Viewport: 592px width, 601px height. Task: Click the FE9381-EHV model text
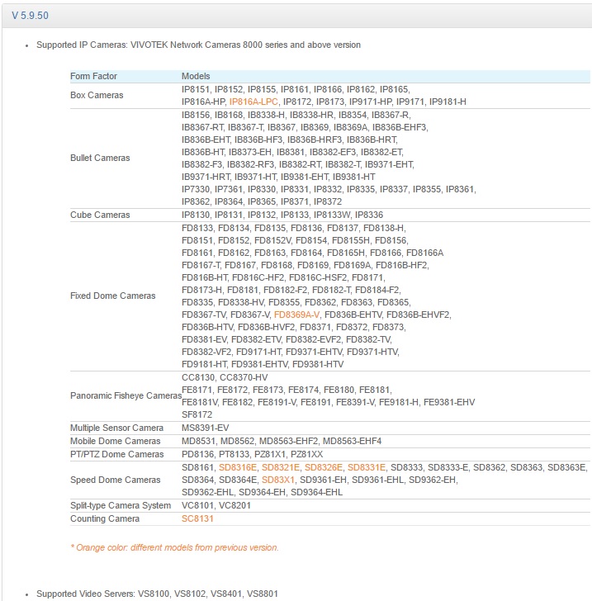449,403
